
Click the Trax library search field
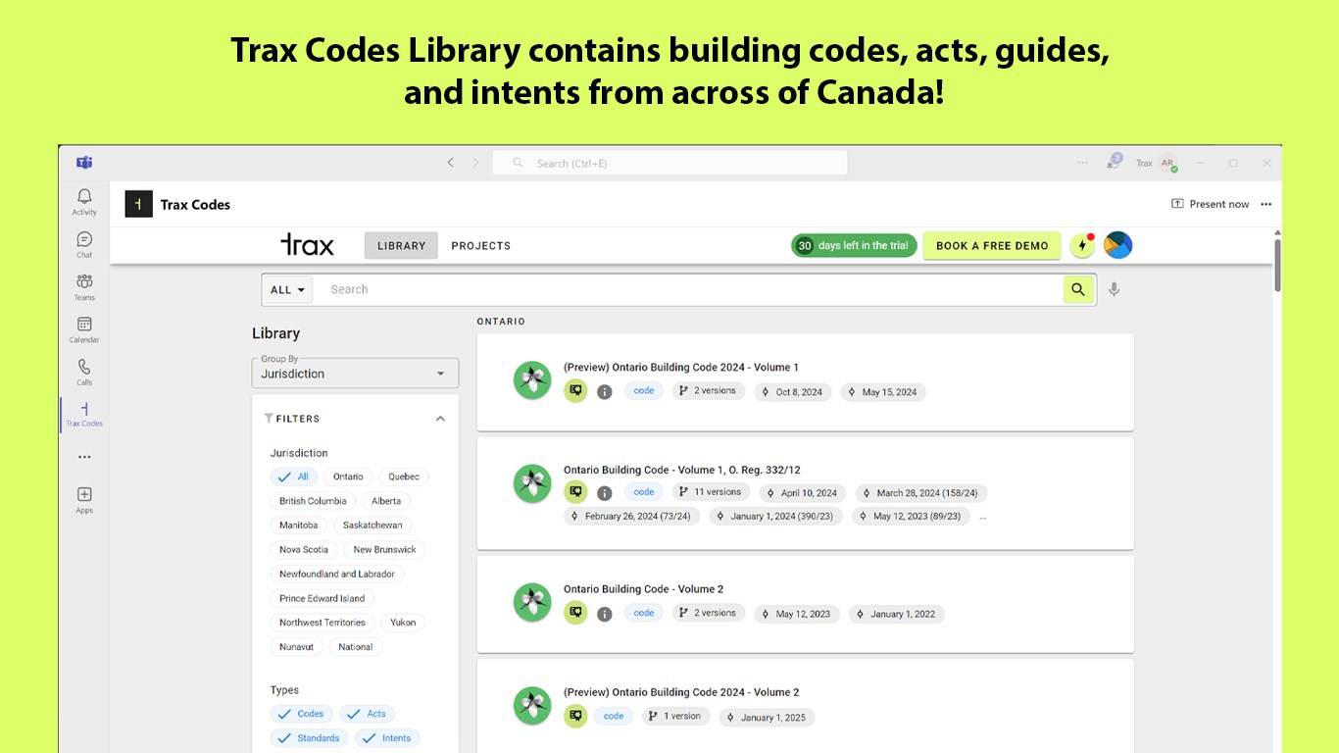click(690, 289)
